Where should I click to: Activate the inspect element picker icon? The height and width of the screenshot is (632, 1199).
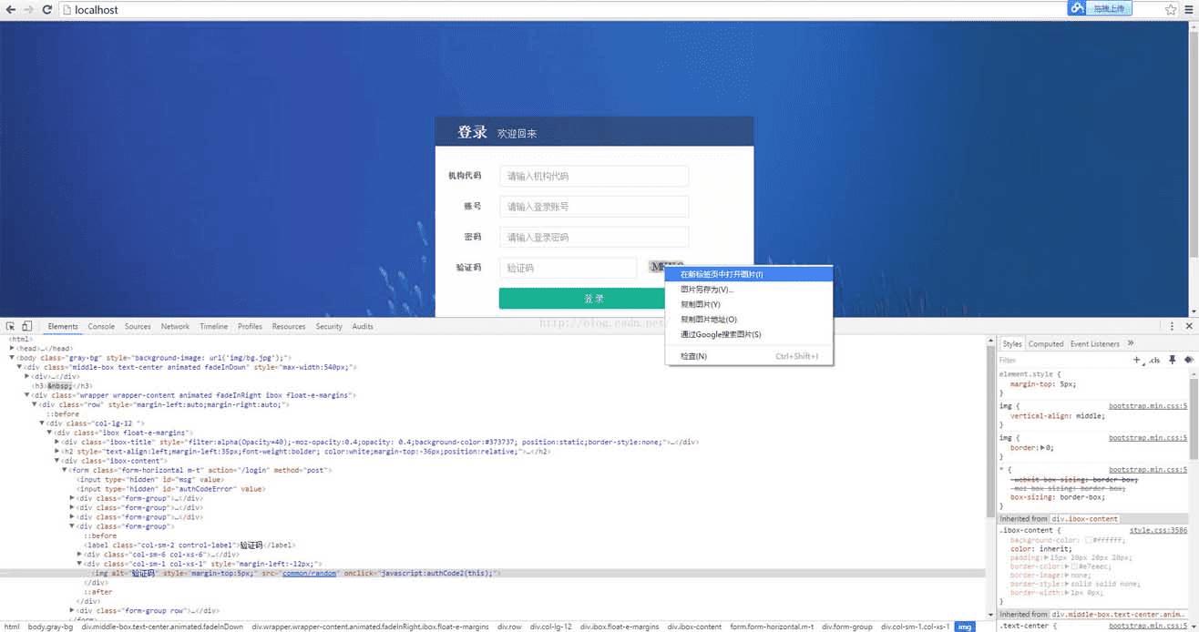click(10, 326)
